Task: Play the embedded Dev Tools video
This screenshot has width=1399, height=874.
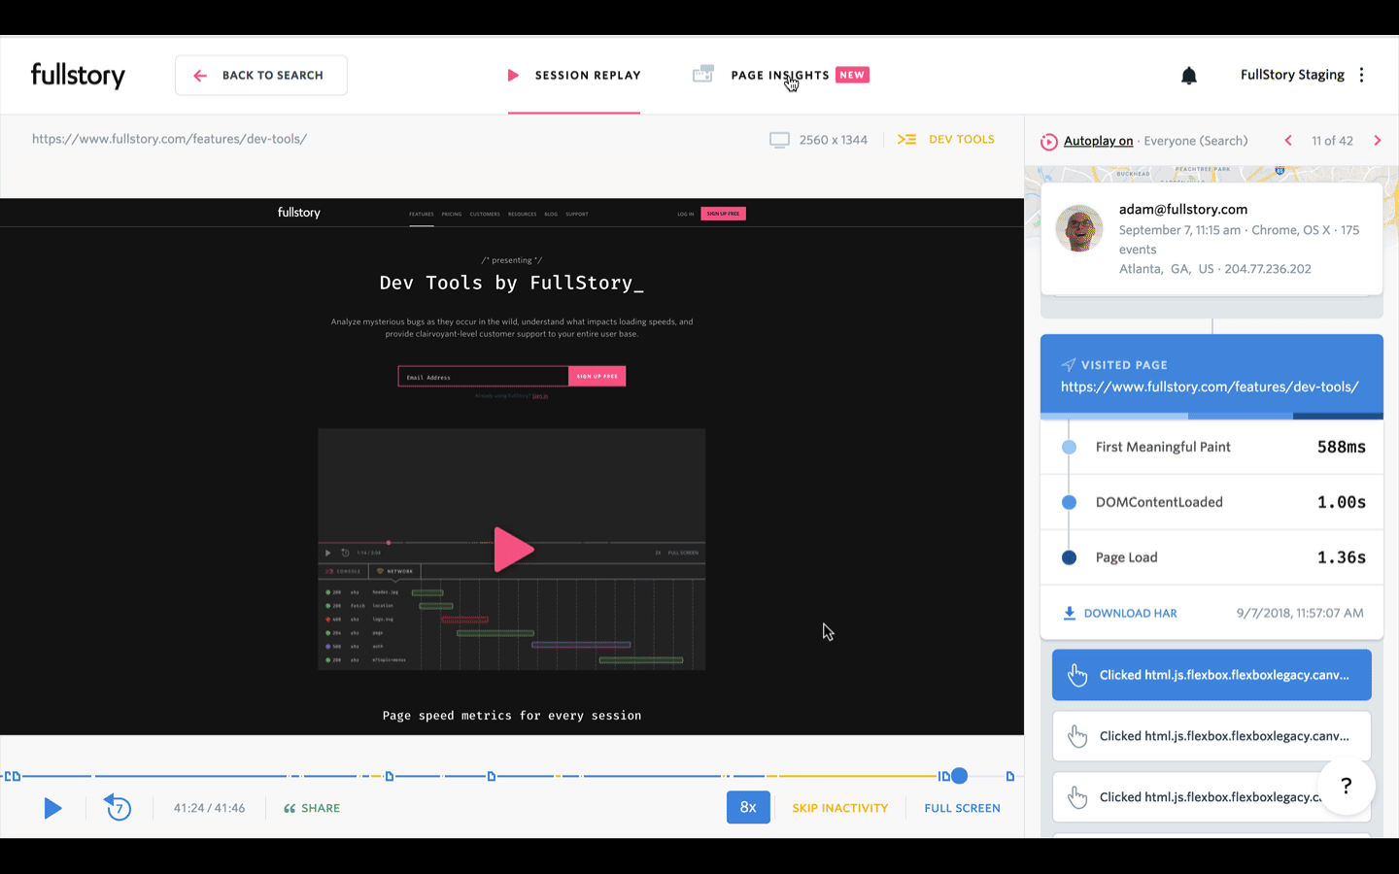Action: click(512, 550)
